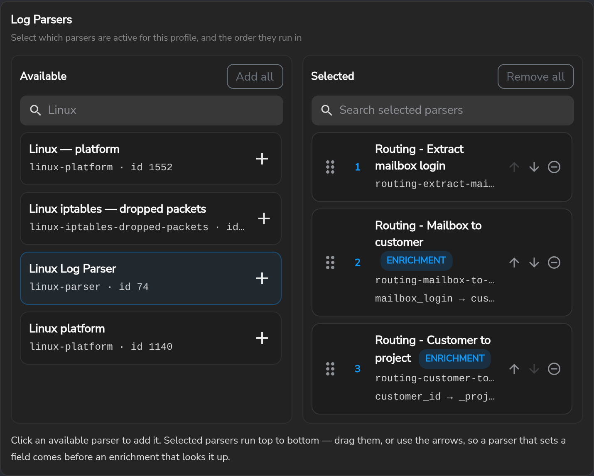The width and height of the screenshot is (594, 476).
Task: Remove Routing - Extract mailbox login parser
Action: pos(554,167)
